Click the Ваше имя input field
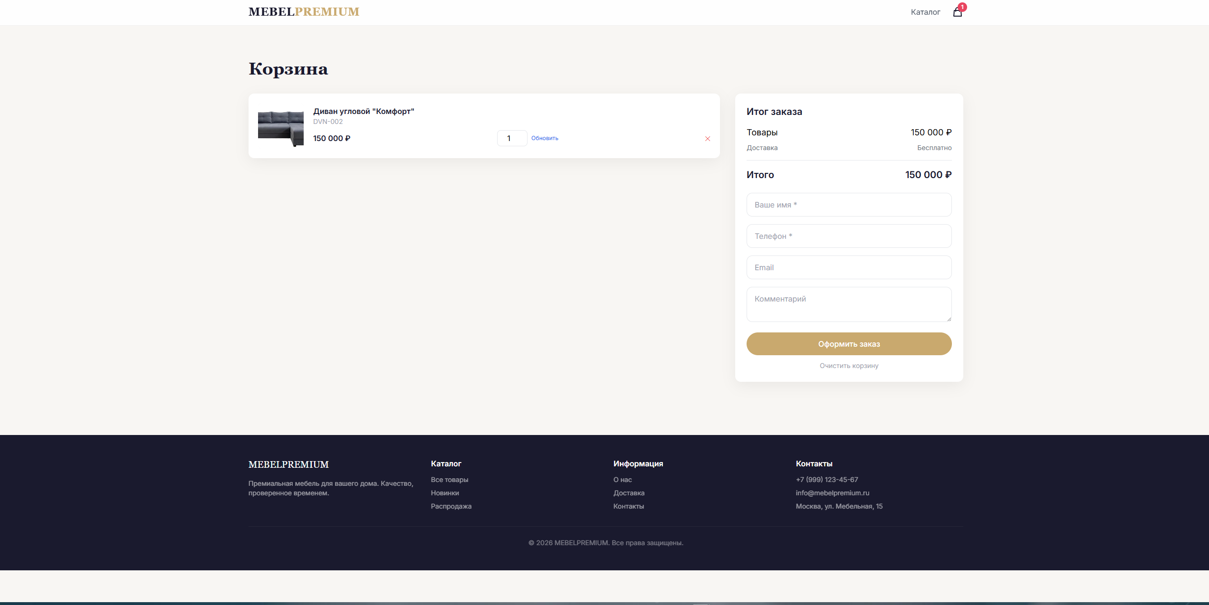 (849, 205)
